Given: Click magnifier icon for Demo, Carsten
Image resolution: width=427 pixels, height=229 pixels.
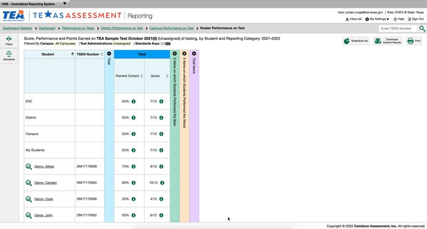Looking at the screenshot, I should [29, 183].
